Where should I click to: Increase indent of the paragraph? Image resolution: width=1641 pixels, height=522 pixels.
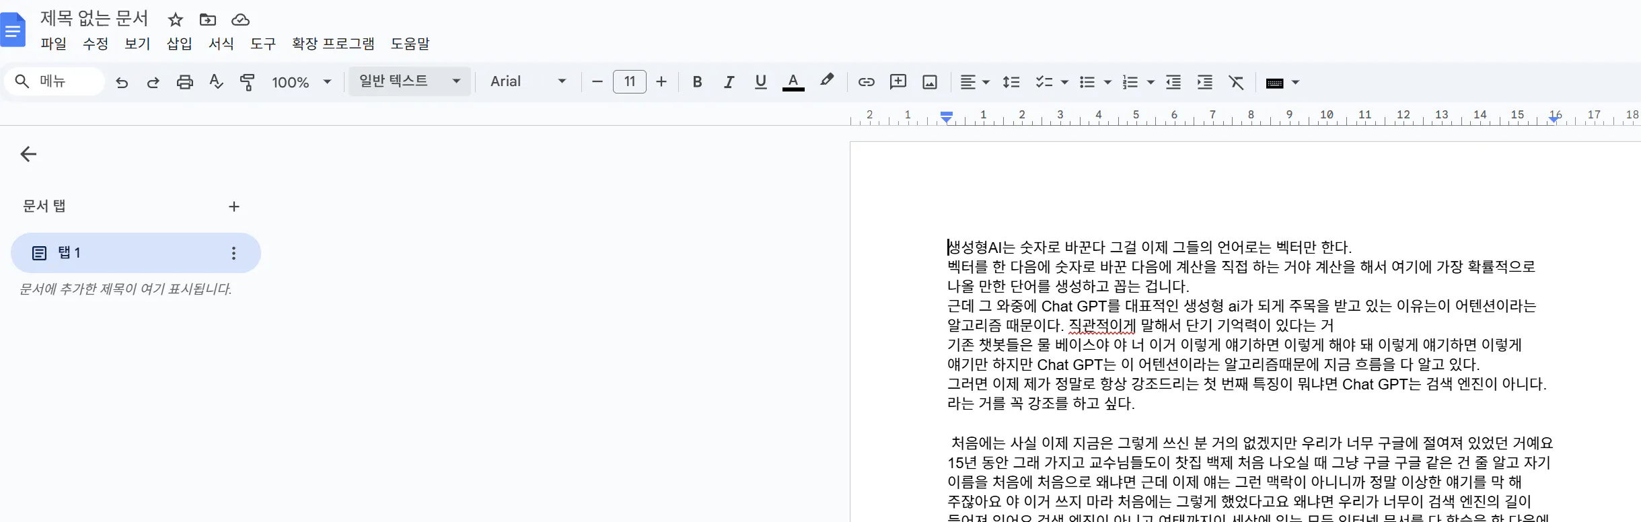tap(1205, 82)
